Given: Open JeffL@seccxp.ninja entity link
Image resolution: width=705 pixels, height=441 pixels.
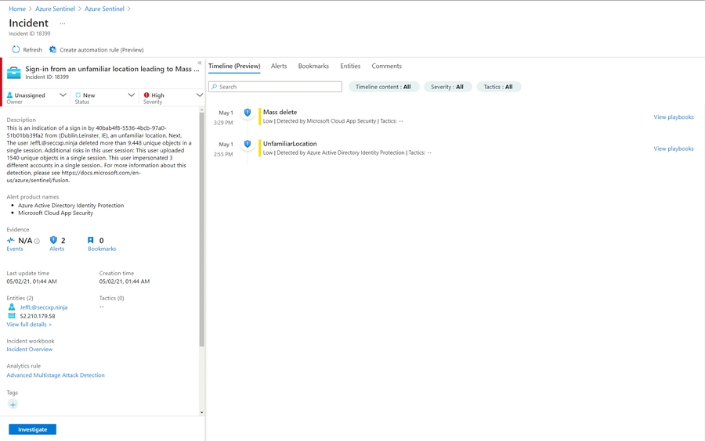Looking at the screenshot, I should pyautogui.click(x=44, y=307).
